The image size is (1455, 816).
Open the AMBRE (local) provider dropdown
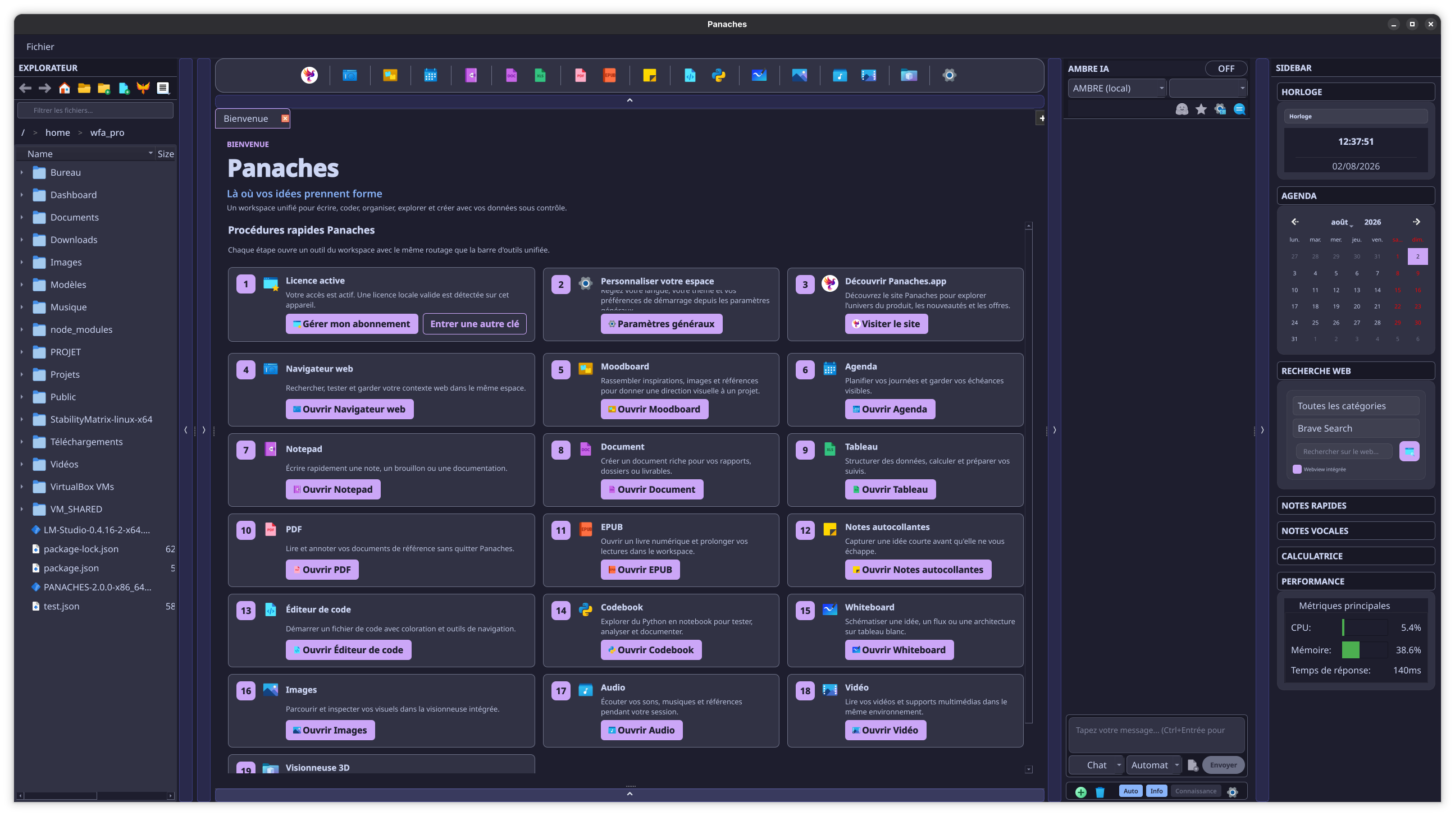[1117, 88]
